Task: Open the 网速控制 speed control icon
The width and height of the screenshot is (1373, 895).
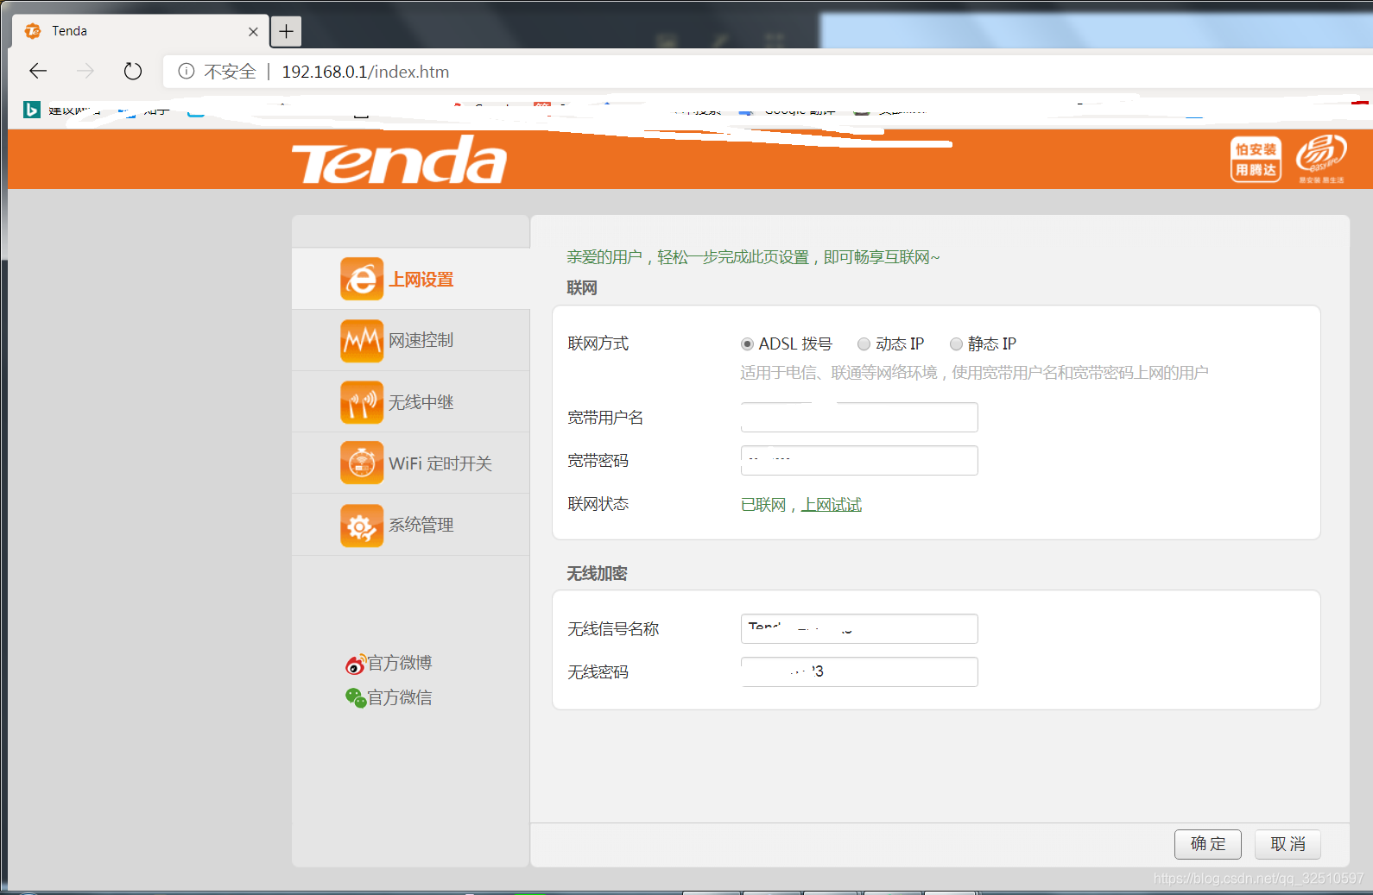Action: click(x=362, y=340)
